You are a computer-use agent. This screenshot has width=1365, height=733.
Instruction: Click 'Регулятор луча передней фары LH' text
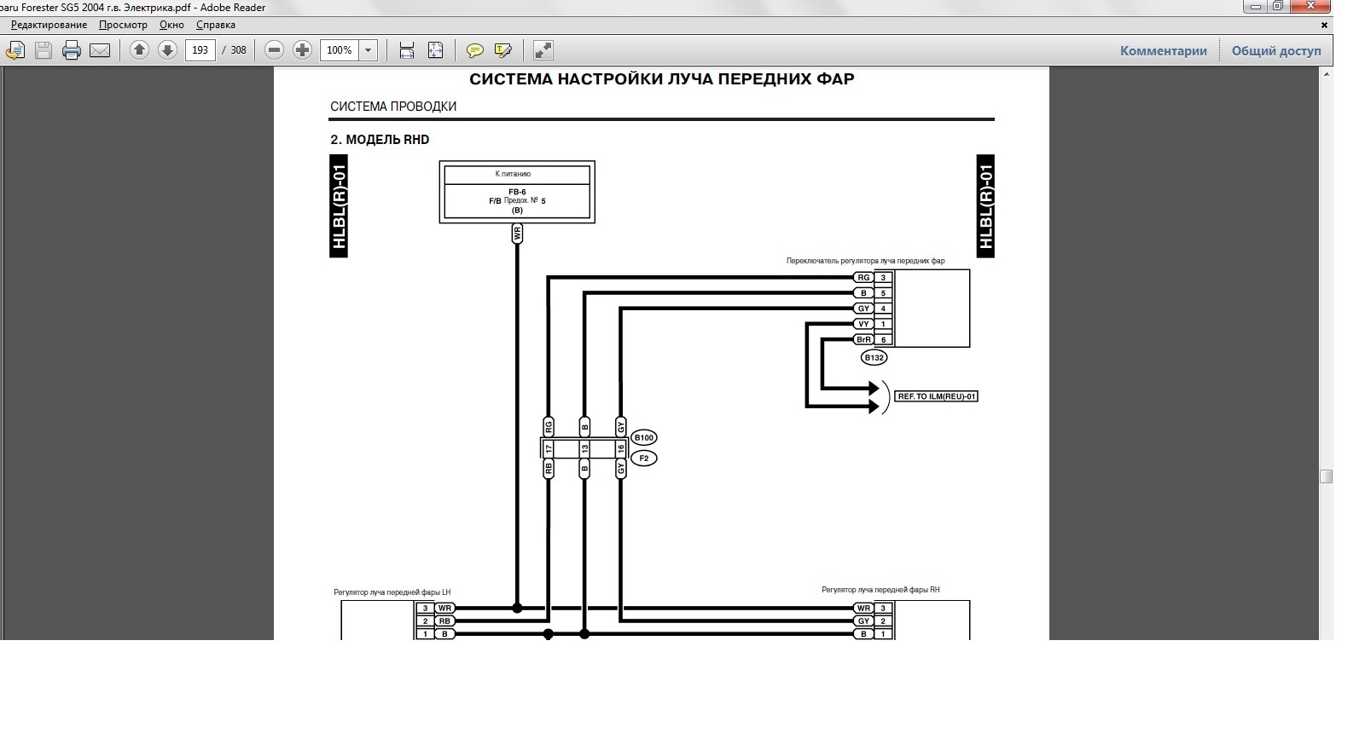392,592
